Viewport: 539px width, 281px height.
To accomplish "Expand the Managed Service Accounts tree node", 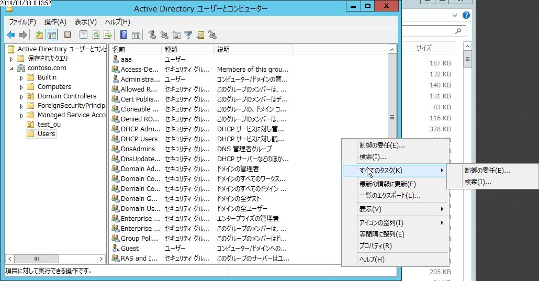I will click(21, 116).
